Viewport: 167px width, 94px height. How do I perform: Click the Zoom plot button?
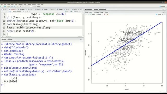tap(93, 14)
